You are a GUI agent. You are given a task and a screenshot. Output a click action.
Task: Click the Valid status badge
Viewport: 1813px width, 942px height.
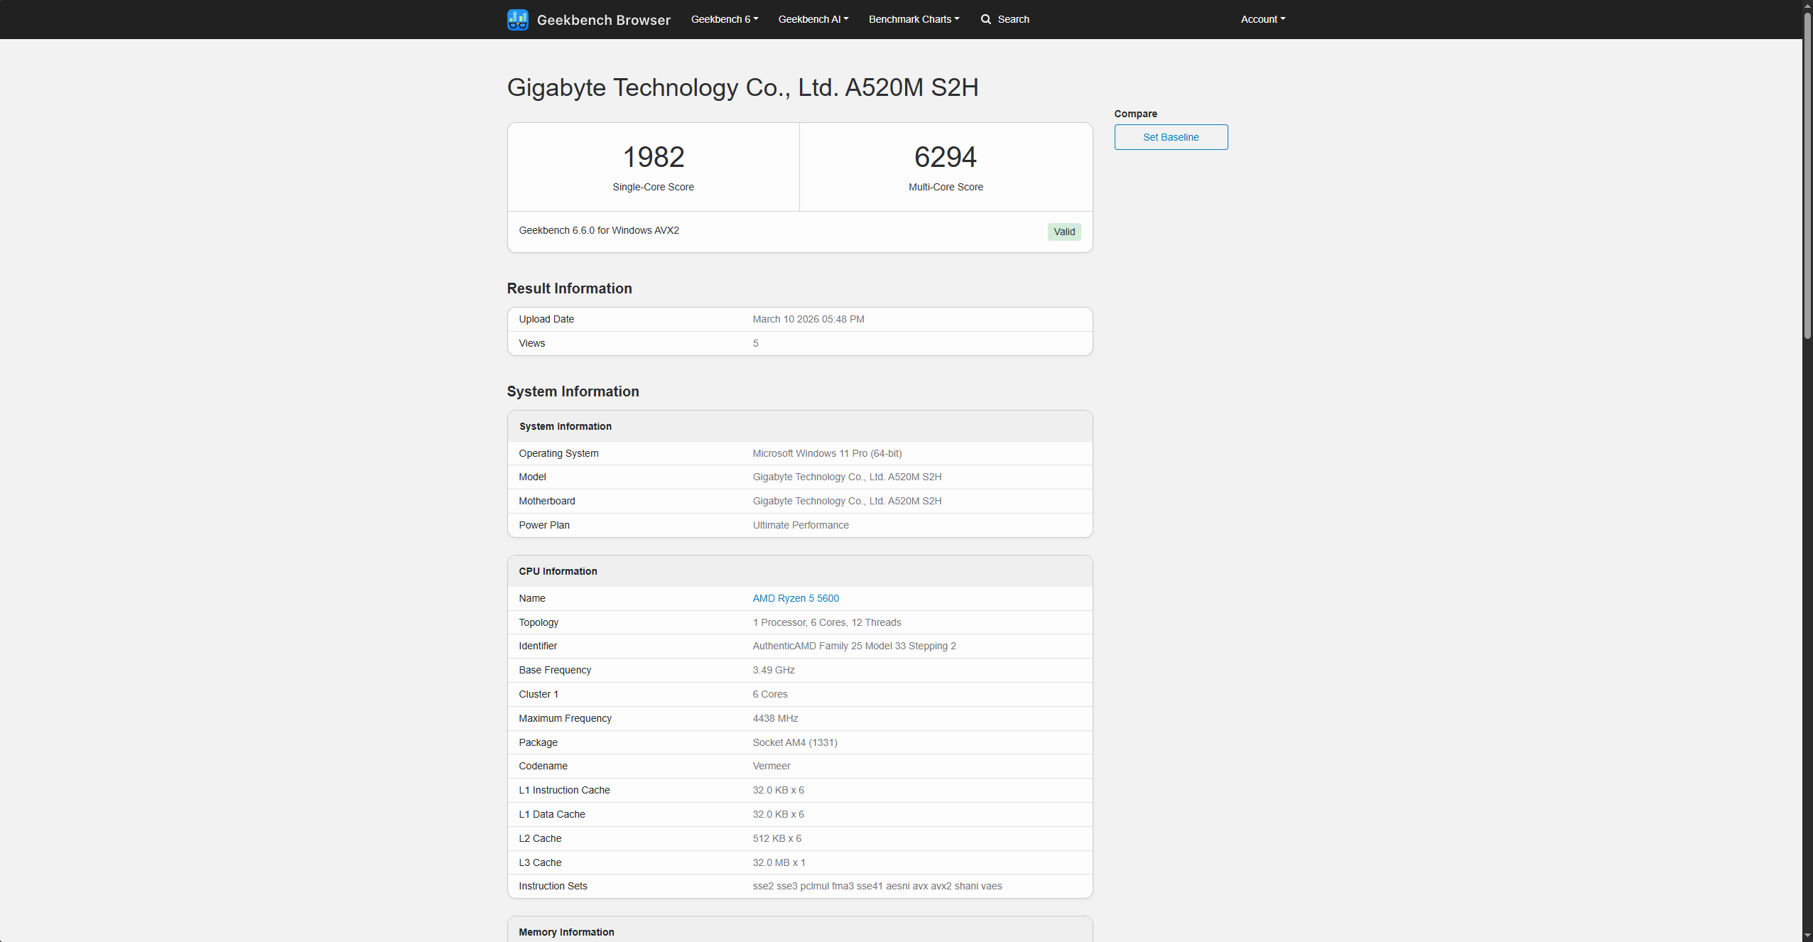pos(1064,231)
